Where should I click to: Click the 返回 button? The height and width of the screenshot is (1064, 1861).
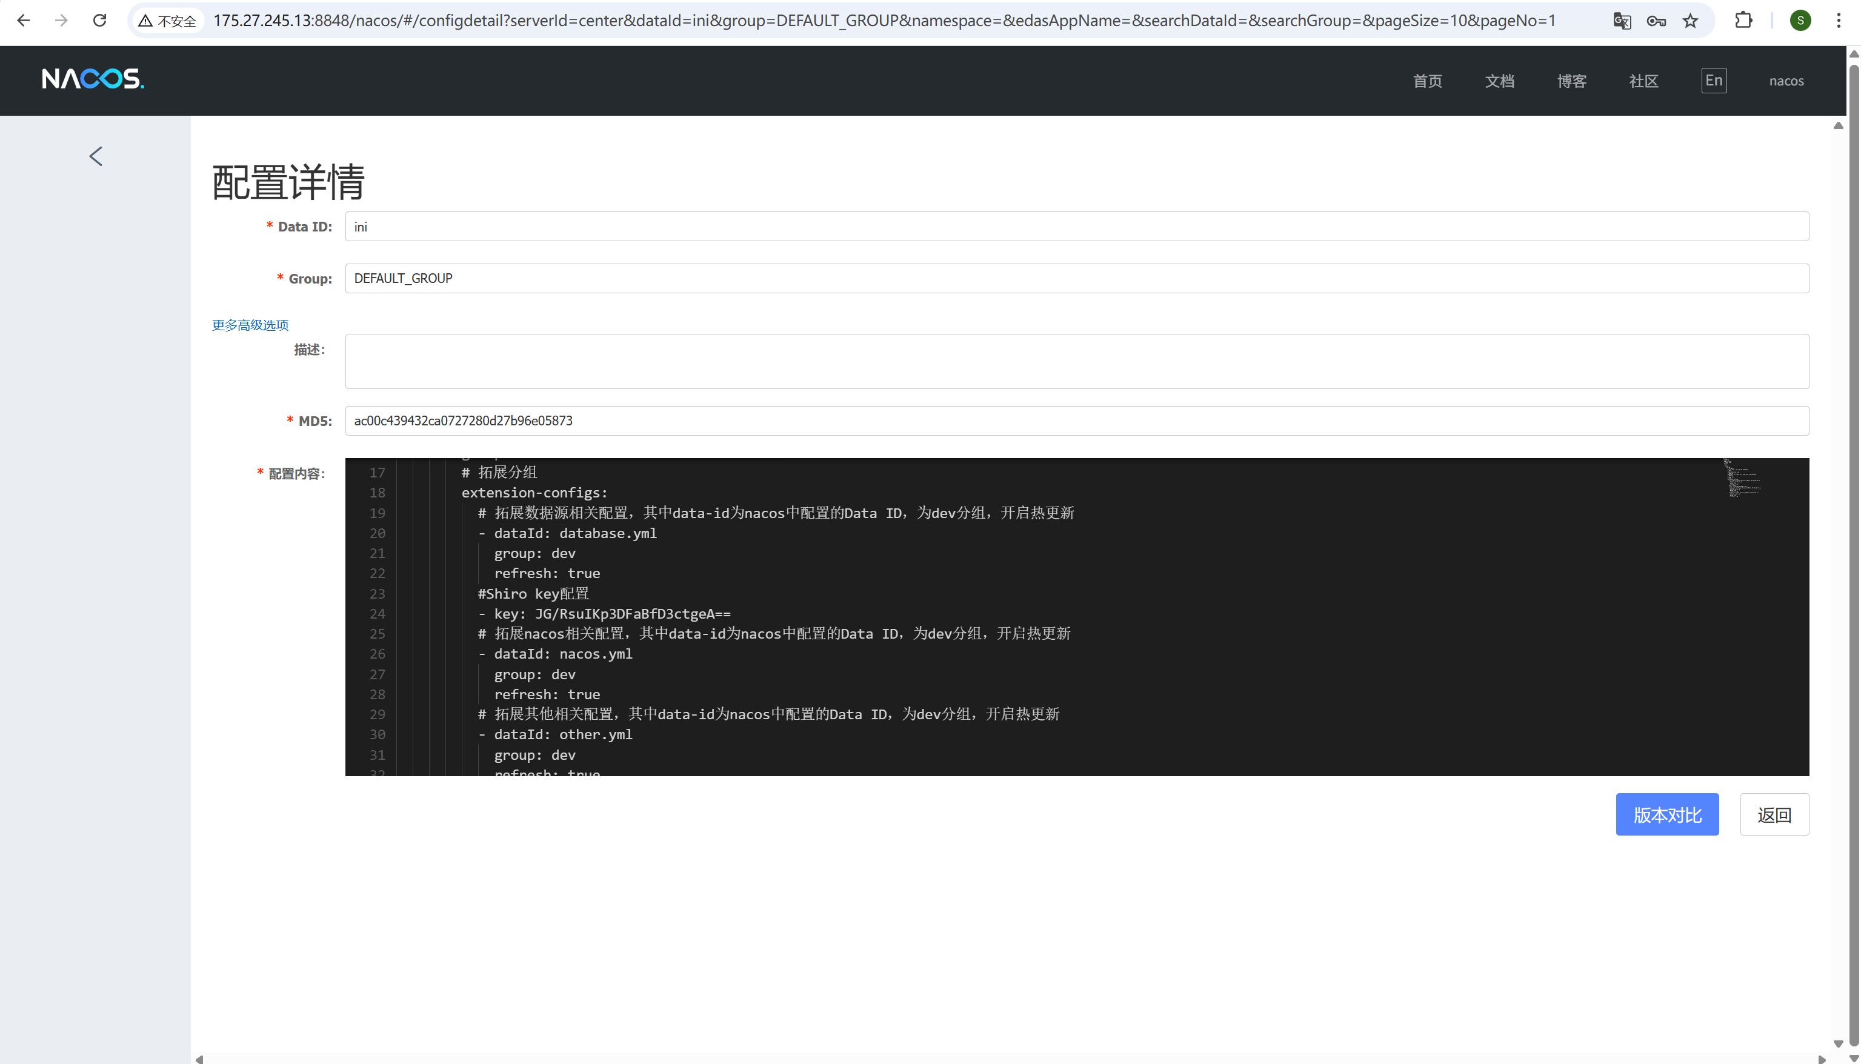point(1773,814)
